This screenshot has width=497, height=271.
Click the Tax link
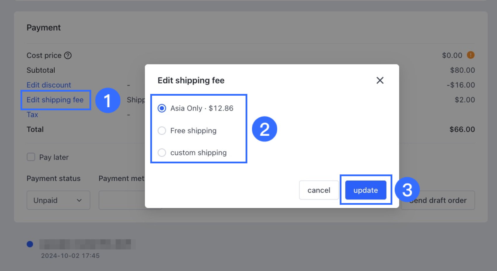[x=32, y=115]
